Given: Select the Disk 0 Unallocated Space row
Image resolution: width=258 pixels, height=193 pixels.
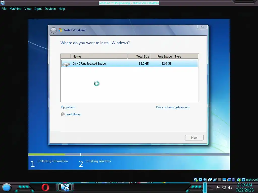Looking at the screenshot, I should (x=130, y=64).
